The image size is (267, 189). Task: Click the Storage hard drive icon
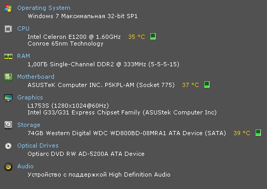(8, 125)
